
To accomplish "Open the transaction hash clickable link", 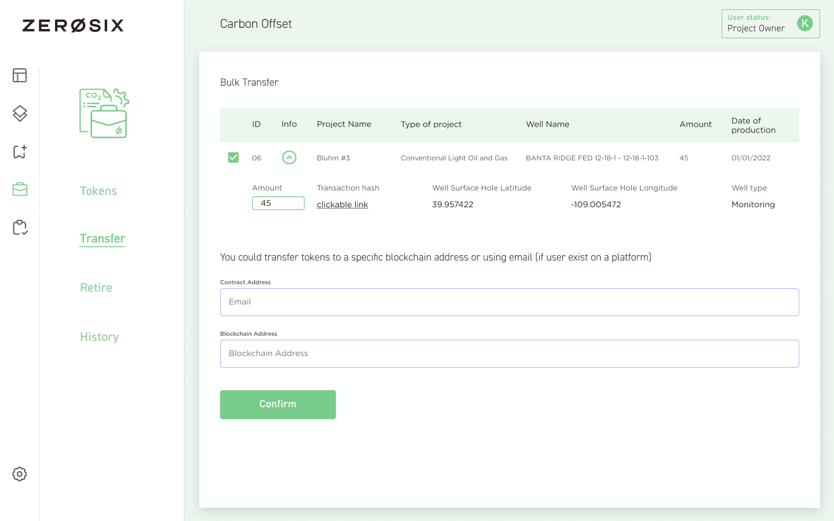I will 342,204.
